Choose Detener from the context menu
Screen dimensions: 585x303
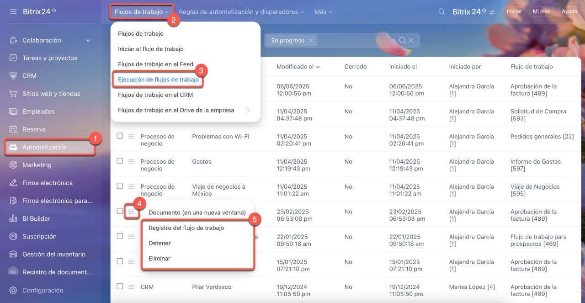(160, 243)
